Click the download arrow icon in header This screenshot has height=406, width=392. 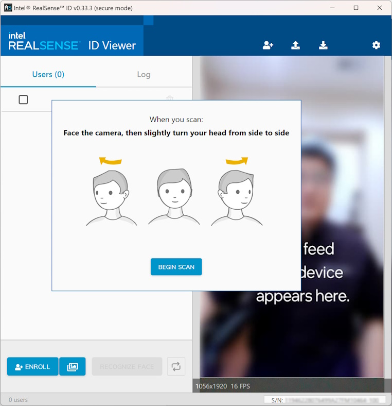[323, 45]
